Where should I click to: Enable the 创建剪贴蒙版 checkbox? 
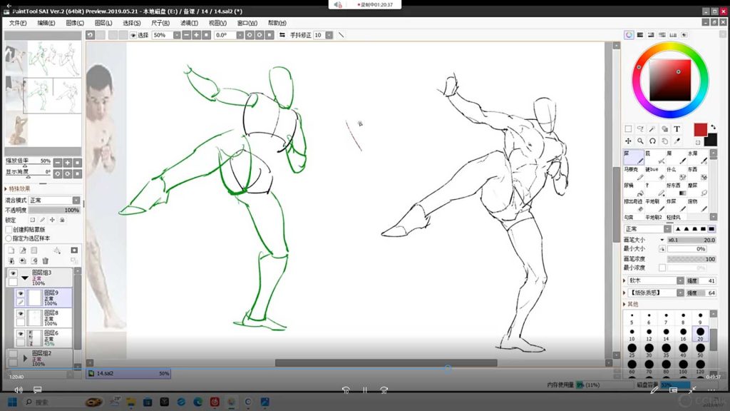coord(9,230)
